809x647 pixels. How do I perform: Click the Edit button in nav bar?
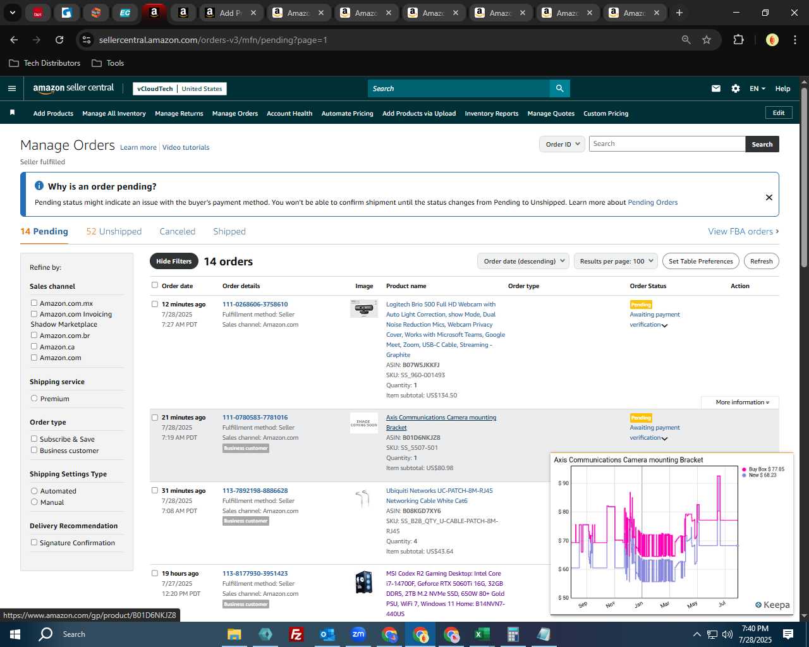tap(779, 112)
